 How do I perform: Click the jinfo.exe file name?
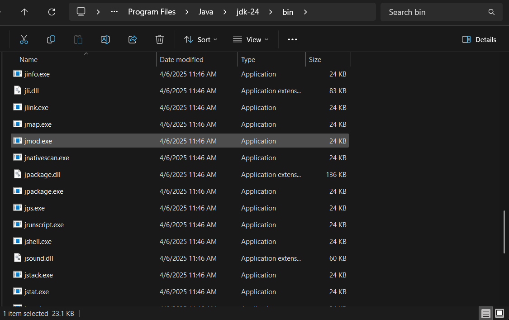(37, 74)
